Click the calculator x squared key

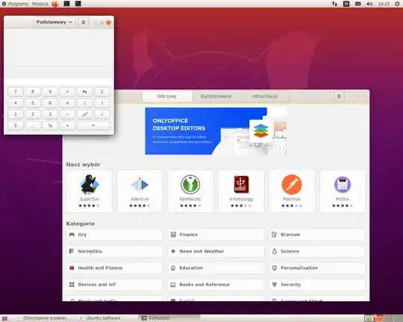pyautogui.click(x=84, y=114)
